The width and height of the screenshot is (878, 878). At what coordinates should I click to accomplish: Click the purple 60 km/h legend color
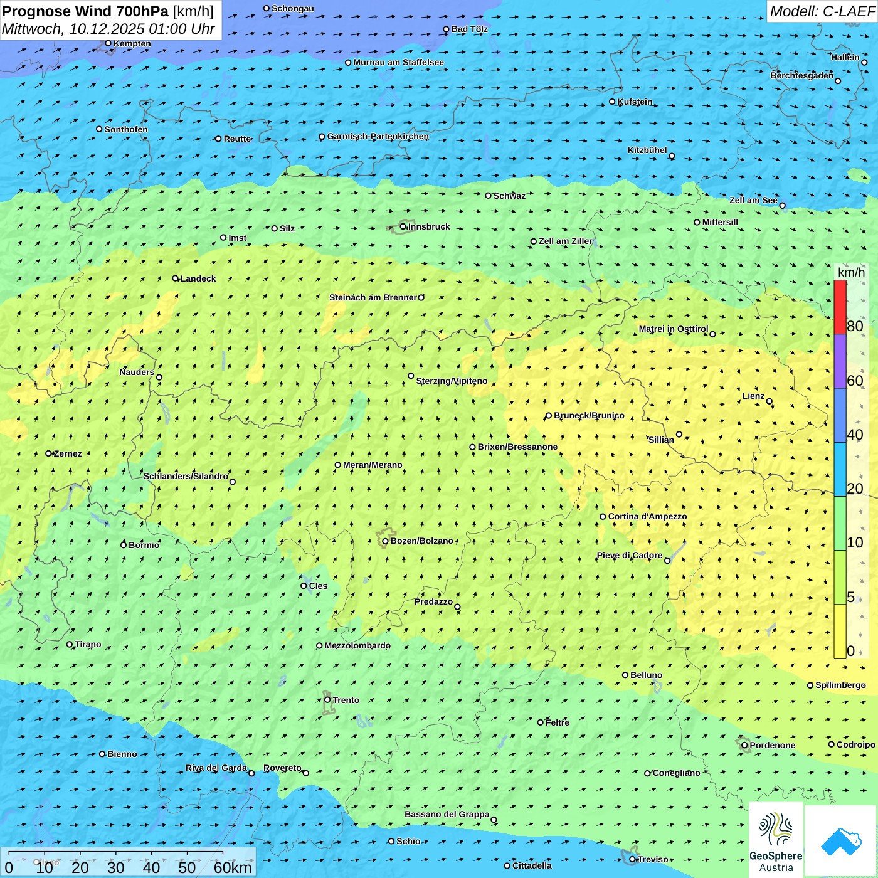click(840, 361)
